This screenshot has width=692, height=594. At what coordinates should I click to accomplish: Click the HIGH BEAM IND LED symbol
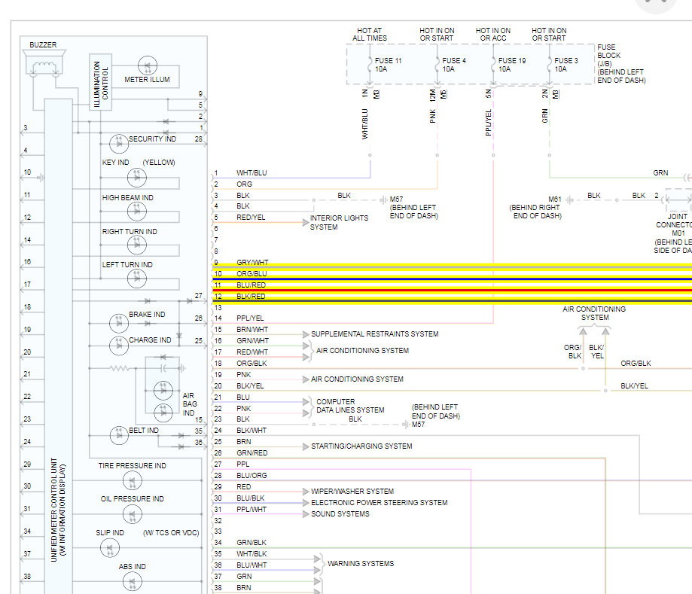137,212
